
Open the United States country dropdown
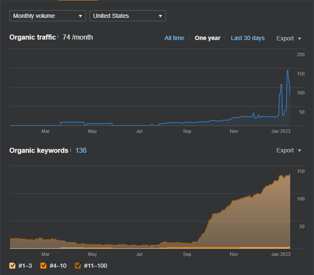click(127, 16)
